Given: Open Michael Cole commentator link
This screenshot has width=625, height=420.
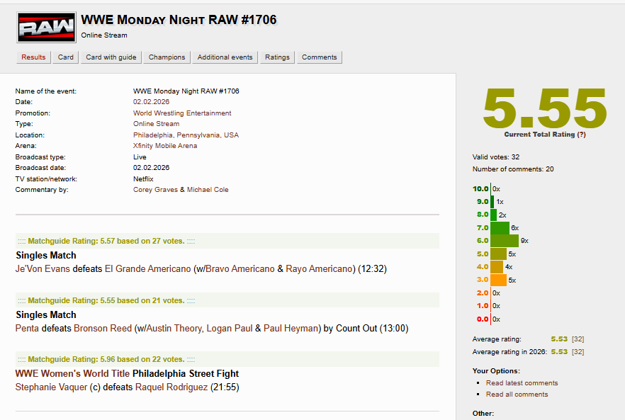Looking at the screenshot, I should point(208,190).
